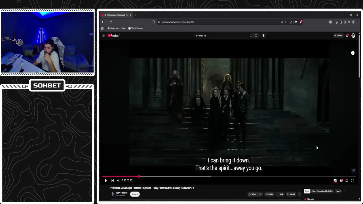The image size is (363, 204).
Task: Toggle the browser sidebar panel
Action: (341, 22)
